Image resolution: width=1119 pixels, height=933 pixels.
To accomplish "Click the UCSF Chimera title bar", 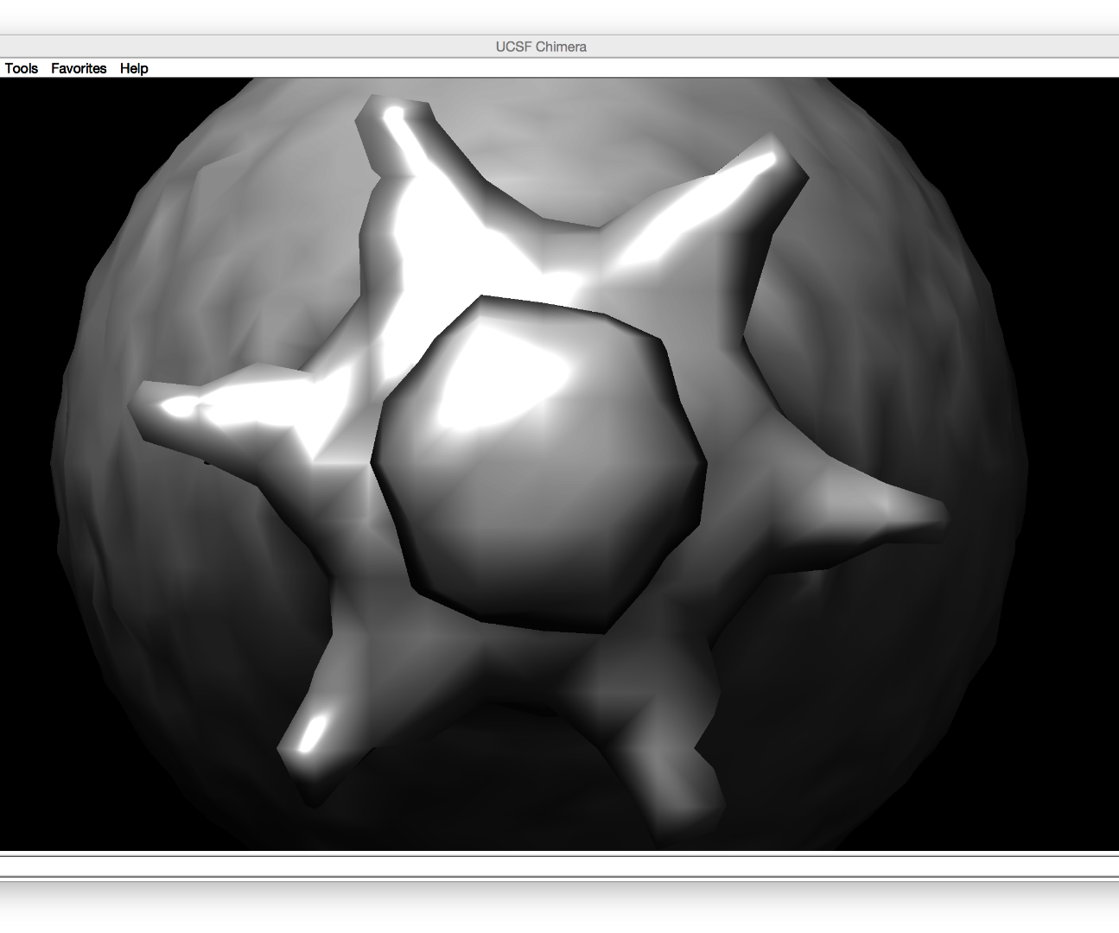I will pos(542,47).
